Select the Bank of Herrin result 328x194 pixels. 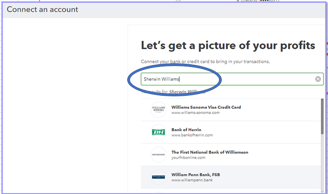[231, 132]
